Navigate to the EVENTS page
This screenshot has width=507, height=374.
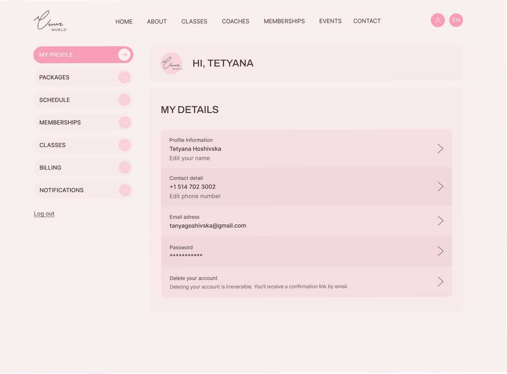point(330,21)
